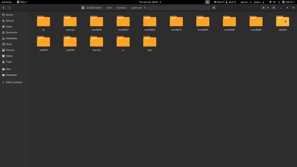Click the workspace indicator in top bar
Viewport: 297px width, 167px height.
pos(207,2)
